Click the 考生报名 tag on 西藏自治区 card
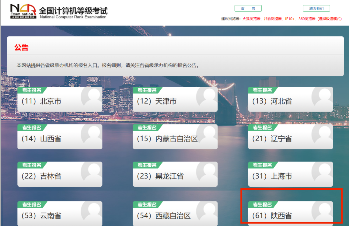The width and height of the screenshot is (349, 226). pos(147,205)
